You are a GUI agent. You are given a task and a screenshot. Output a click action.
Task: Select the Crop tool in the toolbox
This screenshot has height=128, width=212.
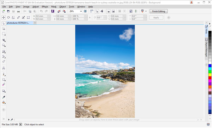pyautogui.click(x=4, y=40)
